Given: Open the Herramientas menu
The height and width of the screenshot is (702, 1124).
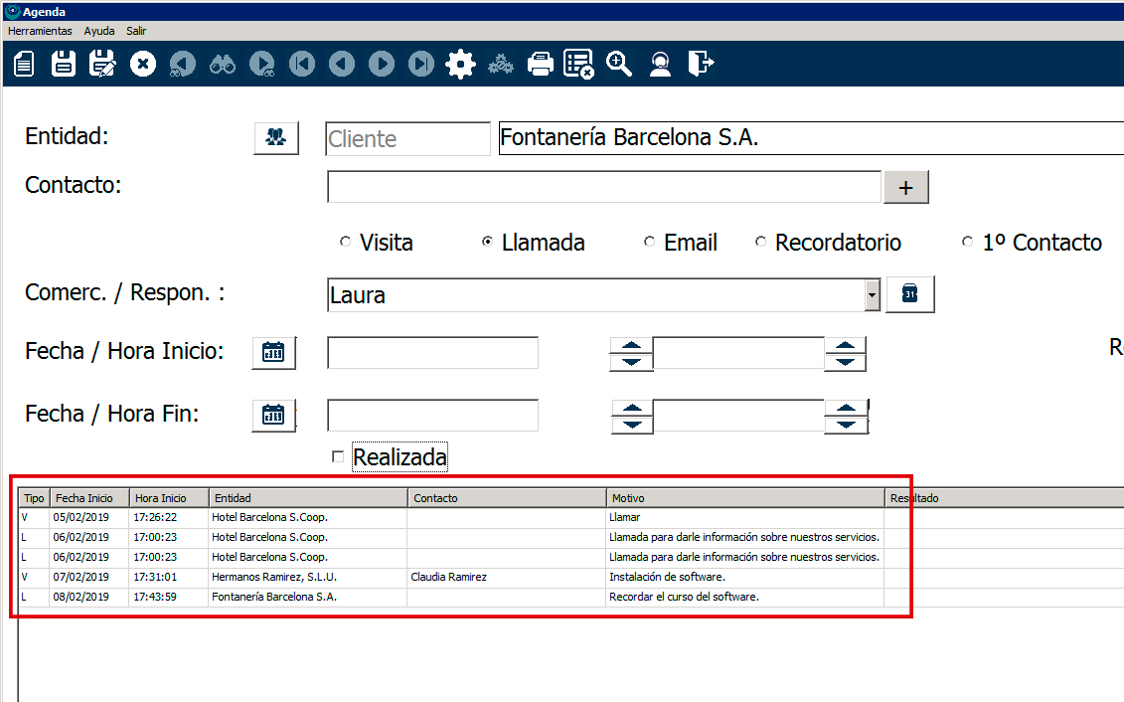Looking at the screenshot, I should [40, 31].
